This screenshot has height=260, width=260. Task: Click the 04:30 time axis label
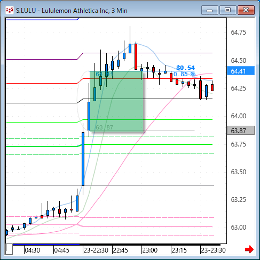coord(32,250)
